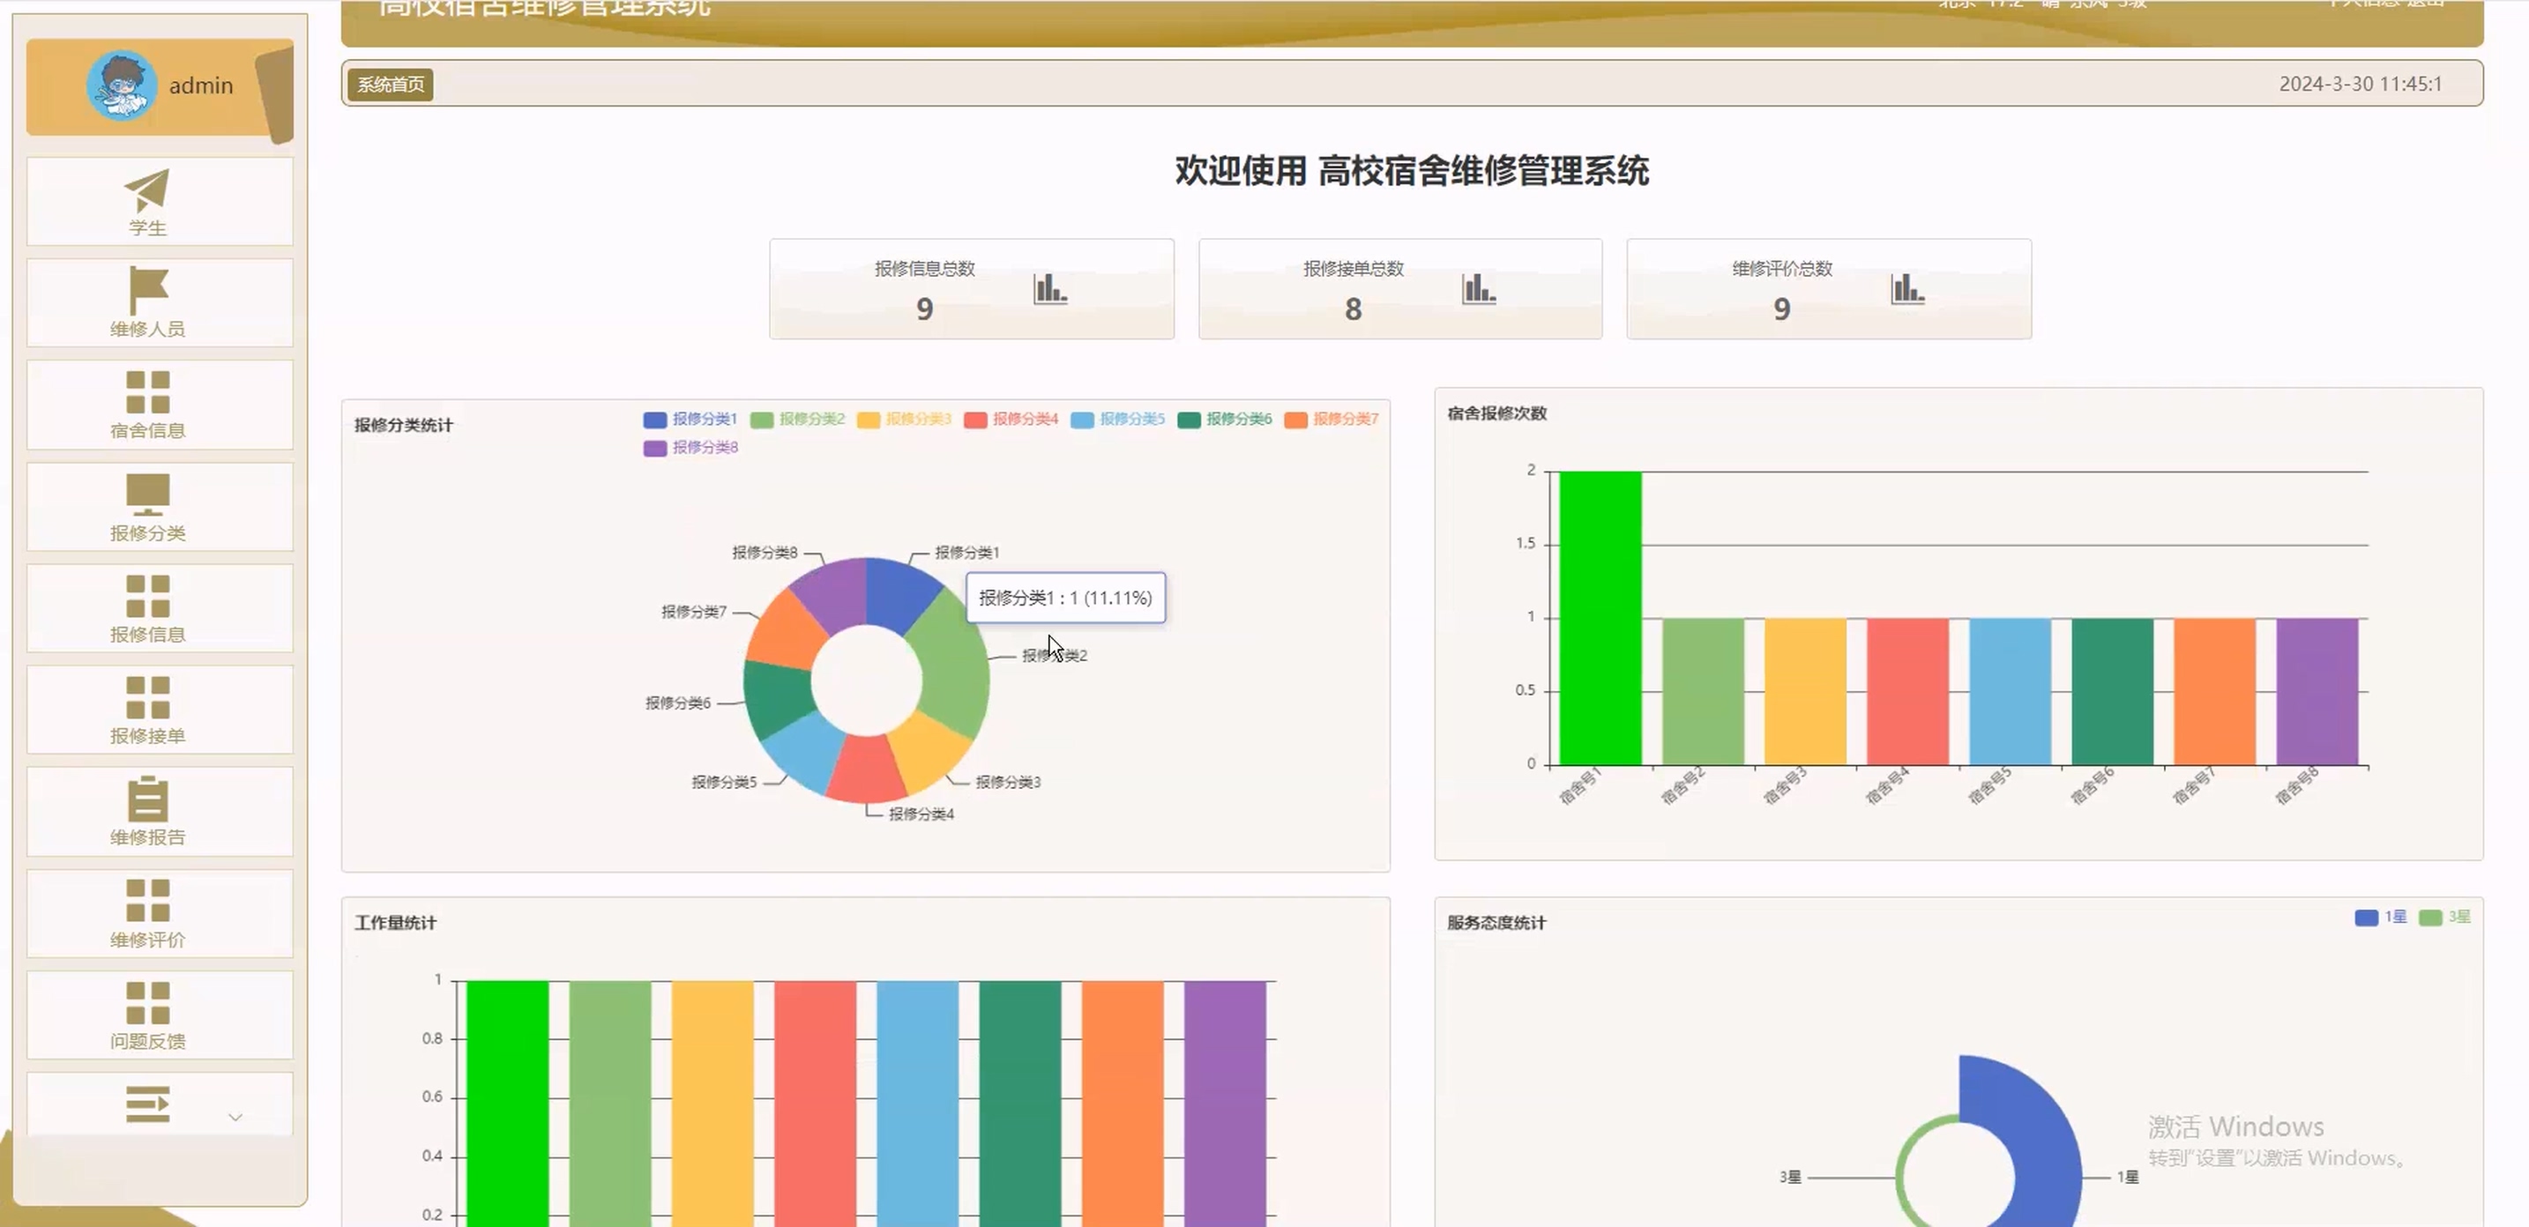Toggle 报修分类3 legend entry

click(904, 420)
